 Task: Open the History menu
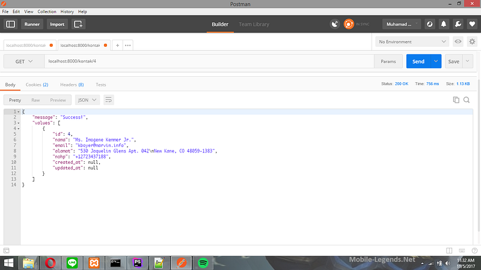[67, 11]
